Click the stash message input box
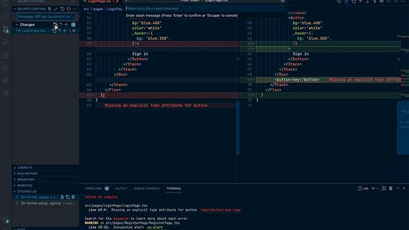409x230 pixels. (204, 8)
